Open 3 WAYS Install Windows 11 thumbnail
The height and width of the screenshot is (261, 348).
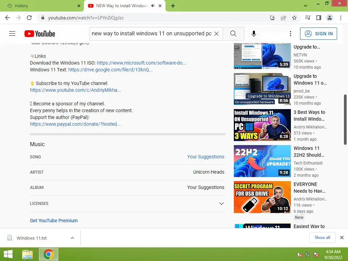[x=262, y=125]
